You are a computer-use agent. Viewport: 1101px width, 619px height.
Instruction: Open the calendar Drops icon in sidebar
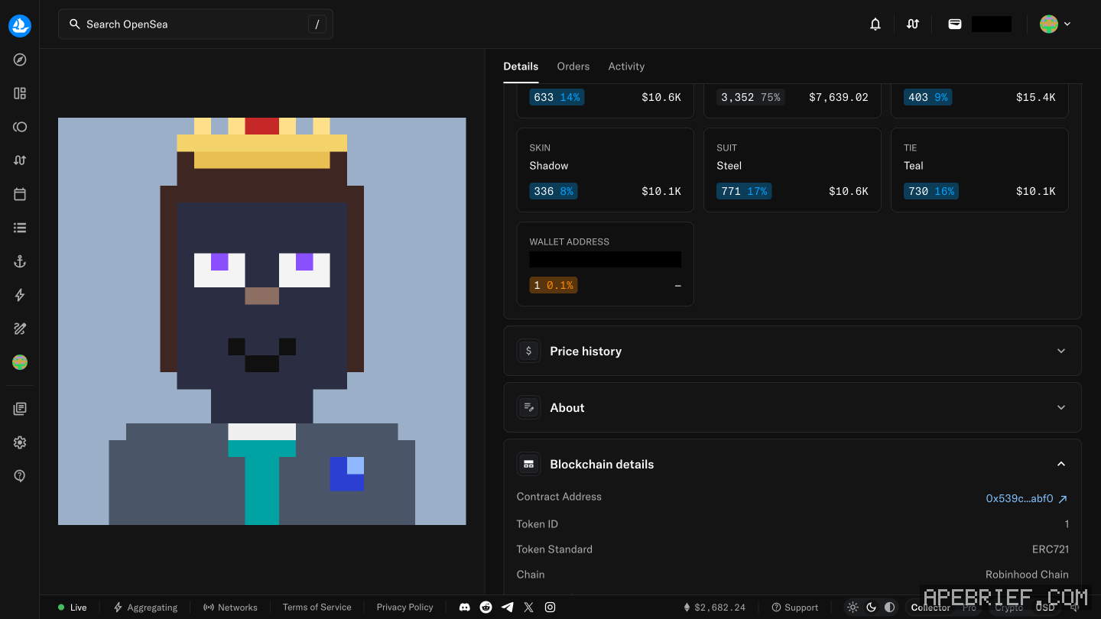point(20,194)
